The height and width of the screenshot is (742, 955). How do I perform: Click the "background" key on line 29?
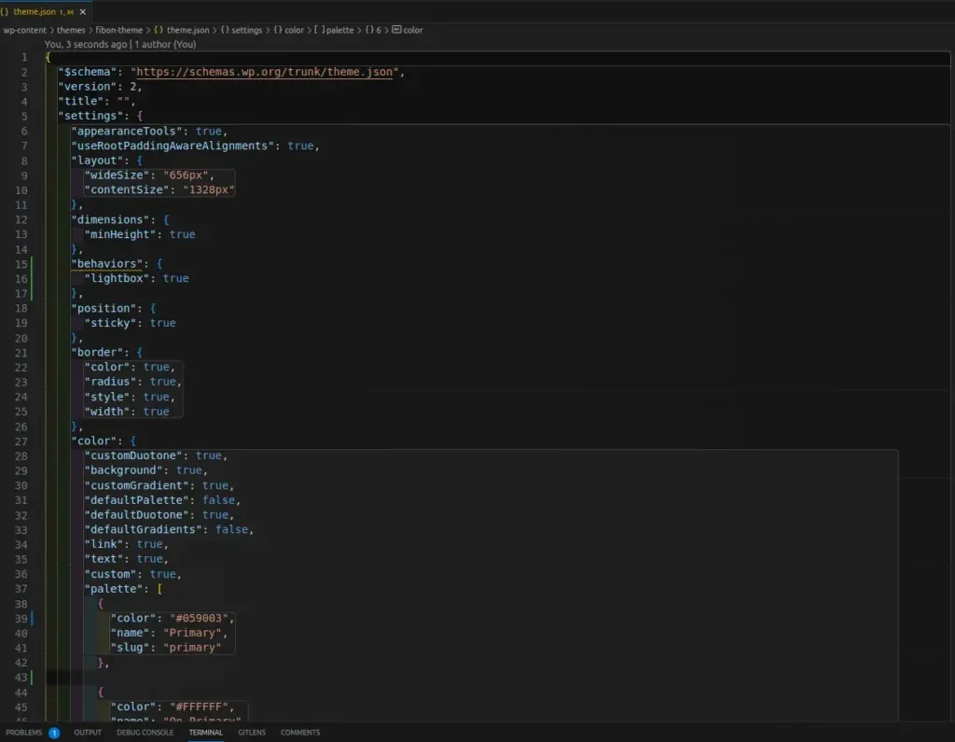pos(123,470)
